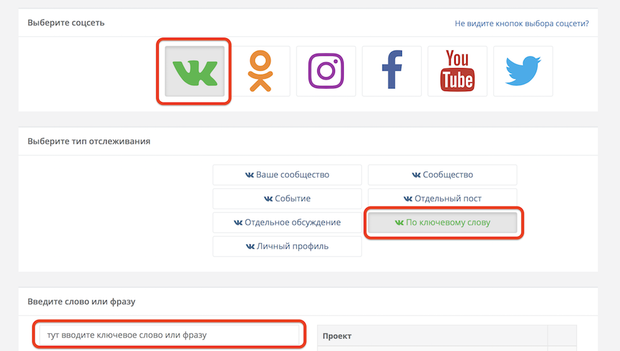
Task: Click the 'Выберите тип отслеживания' heading
Action: click(89, 141)
